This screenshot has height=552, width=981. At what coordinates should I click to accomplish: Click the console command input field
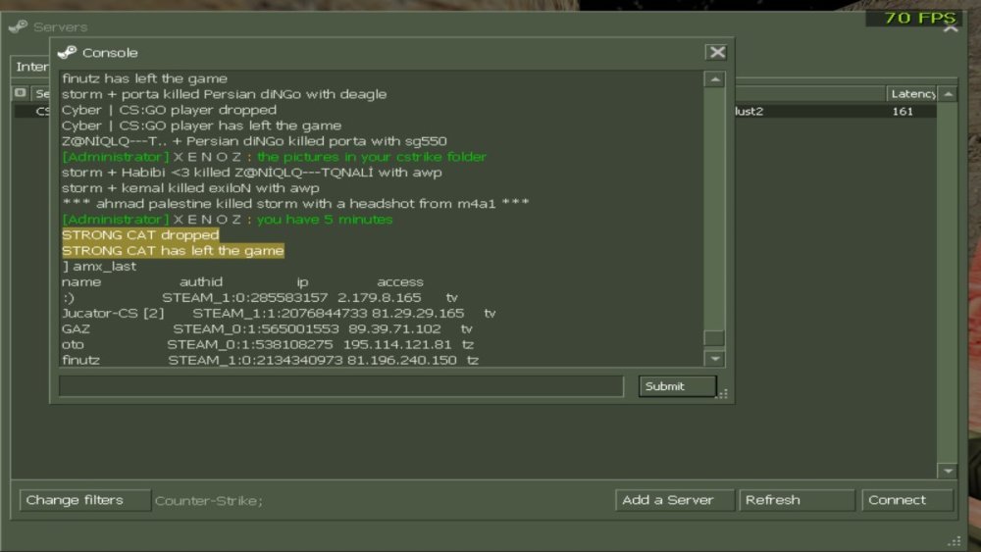[x=341, y=386]
